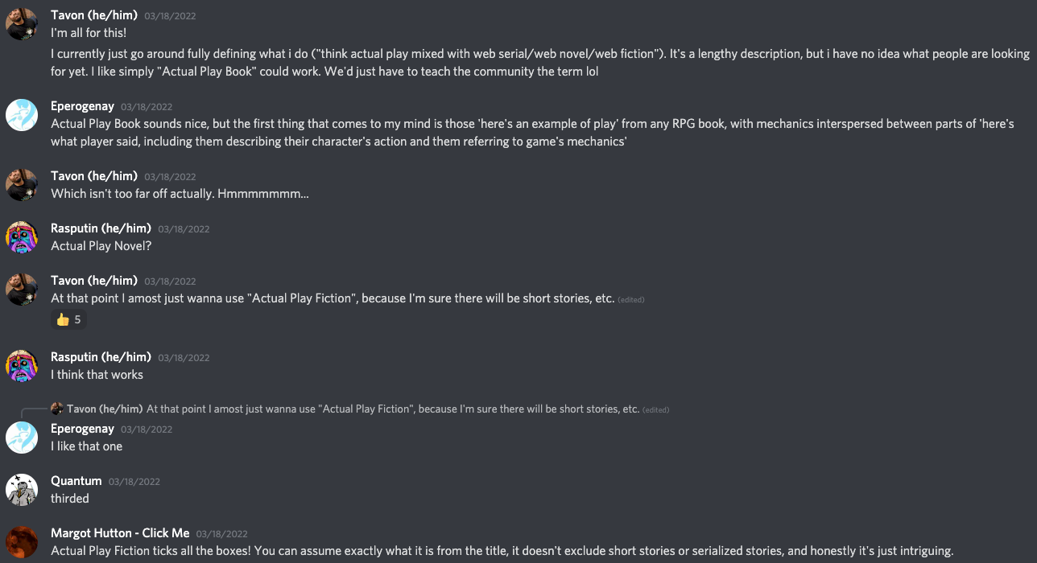The height and width of the screenshot is (563, 1037).
Task: Click Tavon's avatar beside 'Which isn't too far off'
Action: point(22,185)
